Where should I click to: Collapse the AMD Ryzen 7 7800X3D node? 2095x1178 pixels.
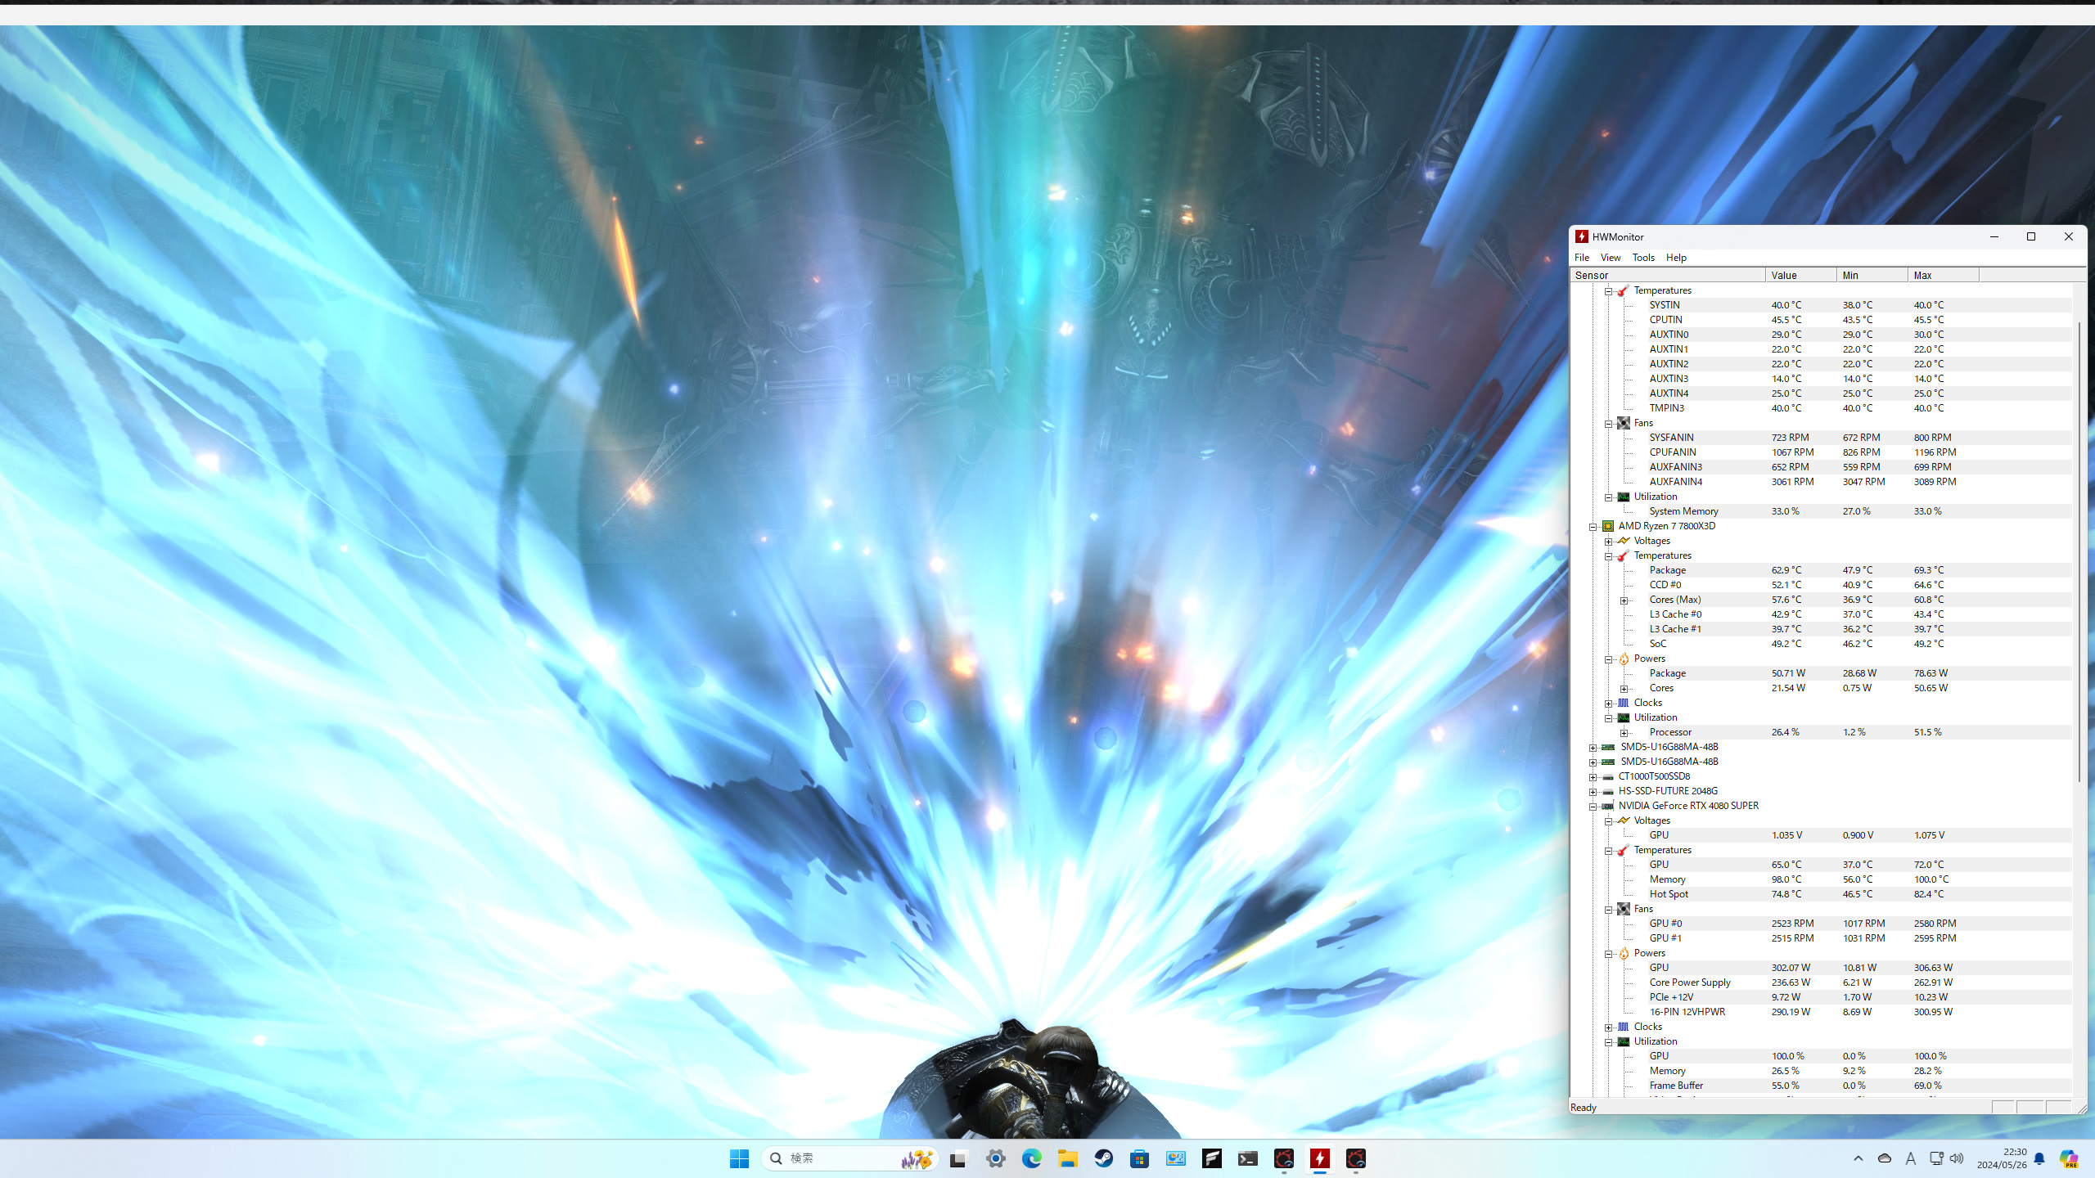(x=1593, y=527)
